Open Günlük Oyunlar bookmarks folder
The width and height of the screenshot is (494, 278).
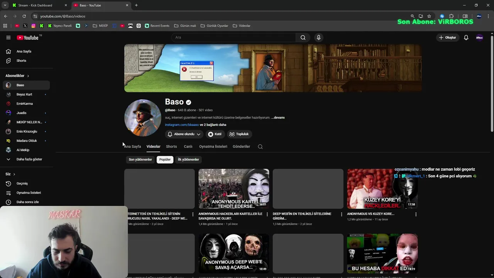pyautogui.click(x=214, y=26)
